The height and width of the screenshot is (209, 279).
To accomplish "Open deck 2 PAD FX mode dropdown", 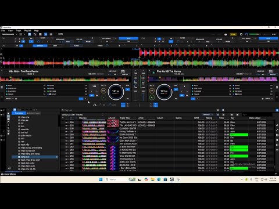I will tap(269, 99).
